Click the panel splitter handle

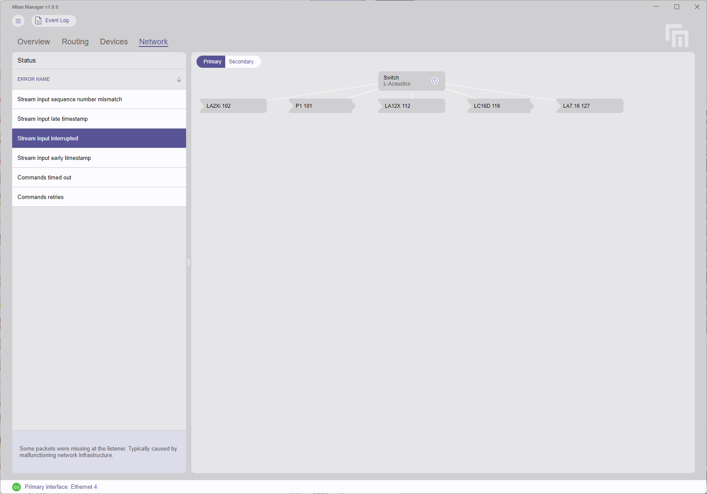[x=189, y=262]
